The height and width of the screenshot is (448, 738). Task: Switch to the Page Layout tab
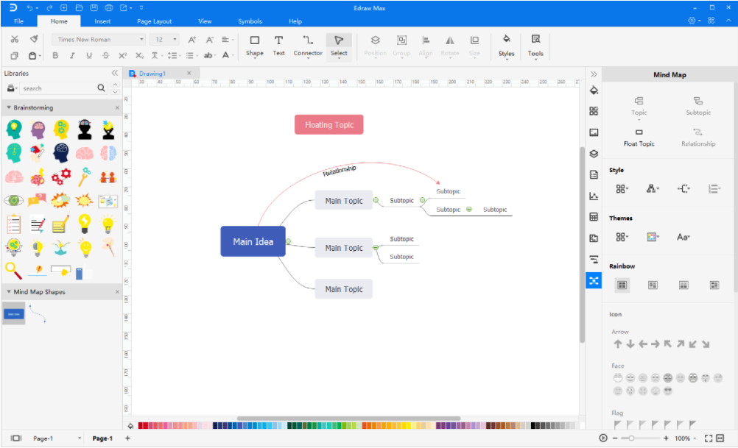click(x=154, y=21)
